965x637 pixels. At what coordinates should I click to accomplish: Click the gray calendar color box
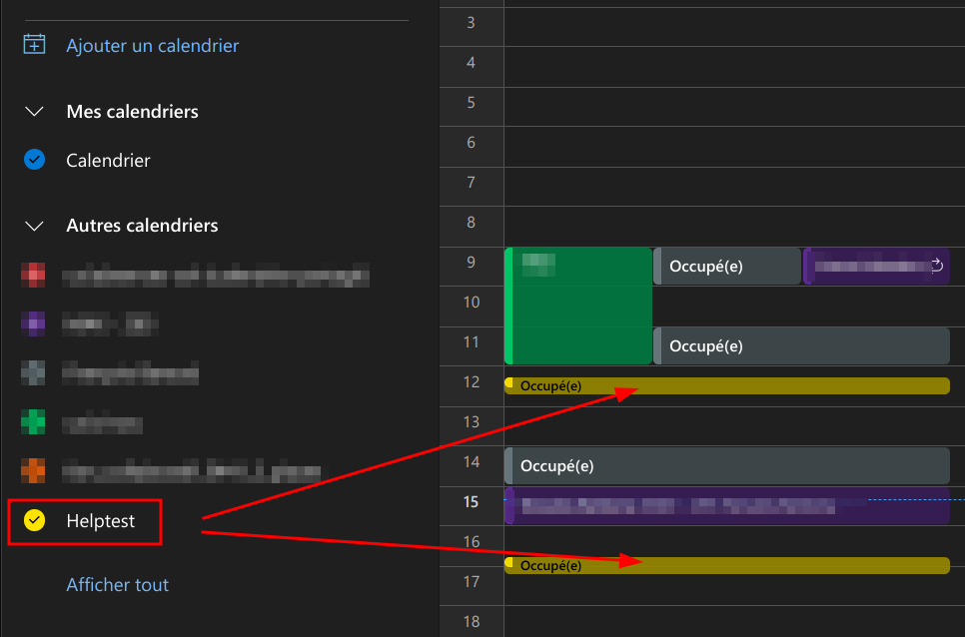pyautogui.click(x=34, y=372)
